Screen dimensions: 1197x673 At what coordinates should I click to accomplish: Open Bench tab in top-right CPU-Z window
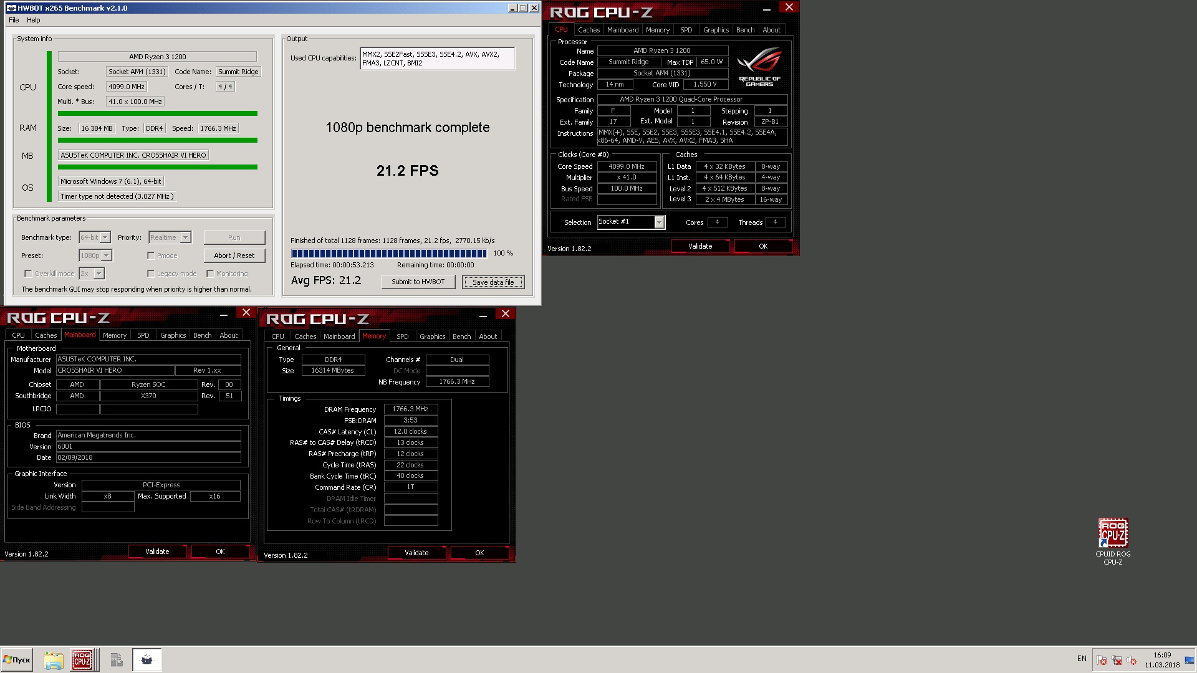(x=745, y=30)
